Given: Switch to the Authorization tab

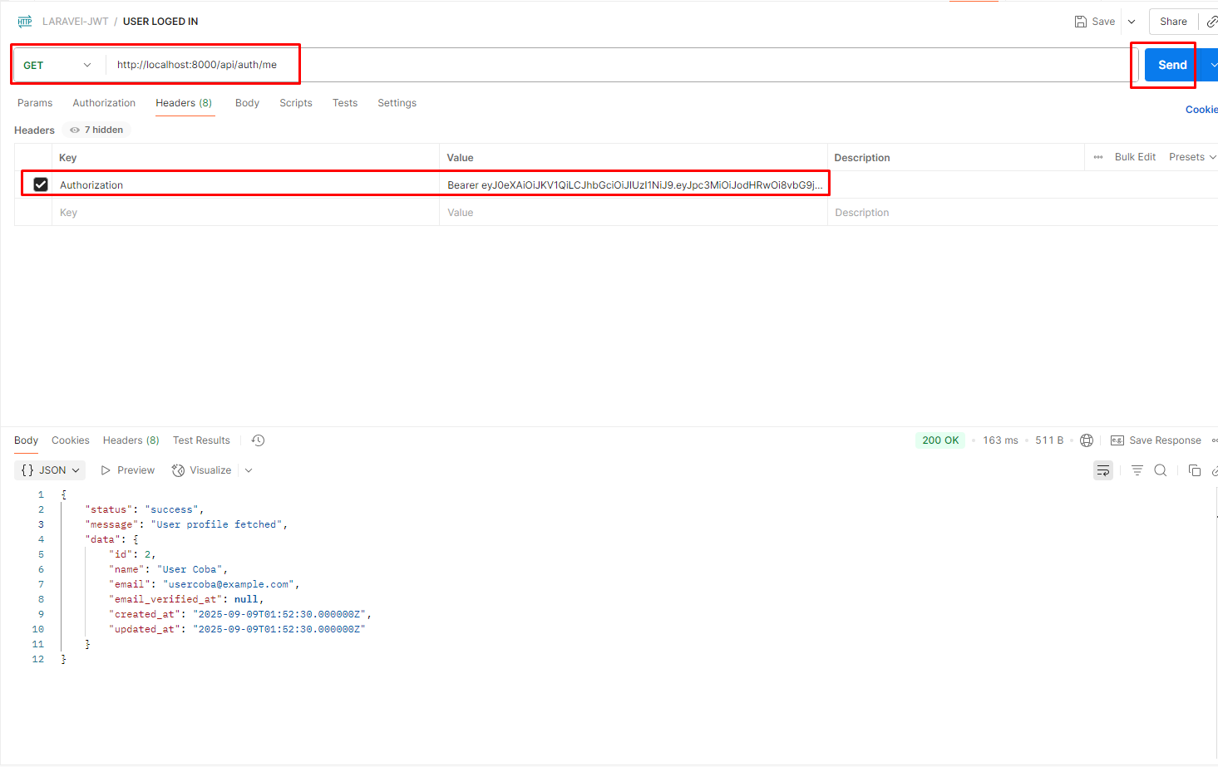Looking at the screenshot, I should coord(104,103).
